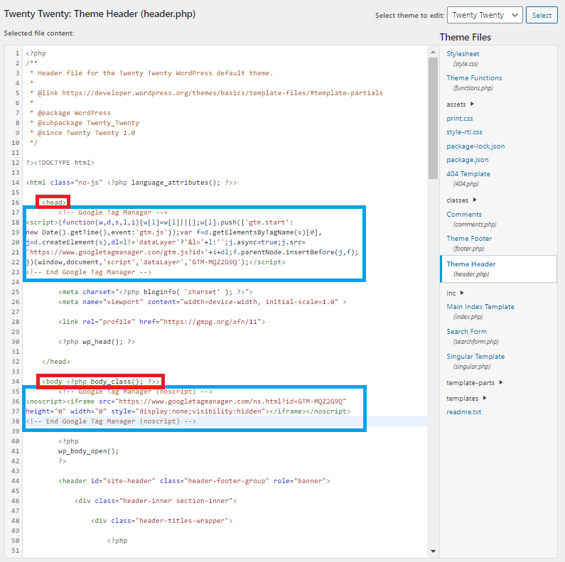Click the code editor scrollbar thumb

point(433,118)
